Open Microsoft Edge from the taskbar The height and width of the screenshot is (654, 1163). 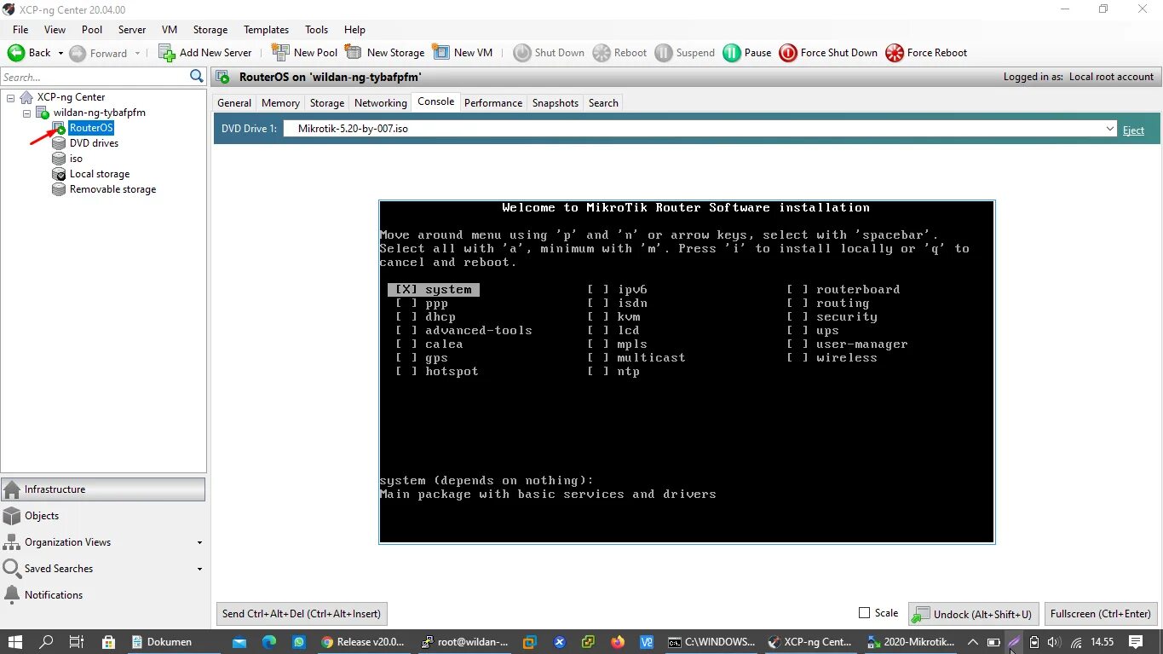click(269, 642)
